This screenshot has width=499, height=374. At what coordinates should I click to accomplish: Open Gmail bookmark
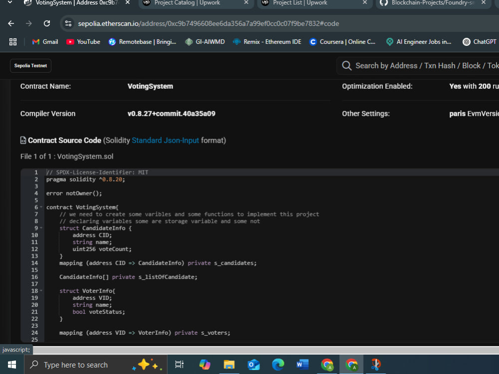click(x=45, y=42)
